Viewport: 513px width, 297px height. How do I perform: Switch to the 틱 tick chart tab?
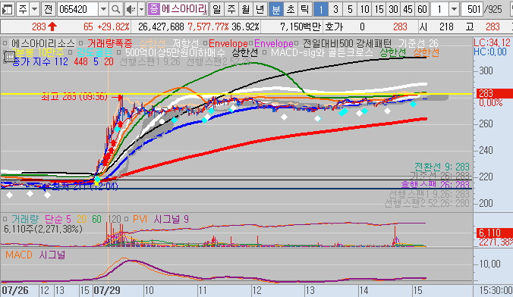304,9
